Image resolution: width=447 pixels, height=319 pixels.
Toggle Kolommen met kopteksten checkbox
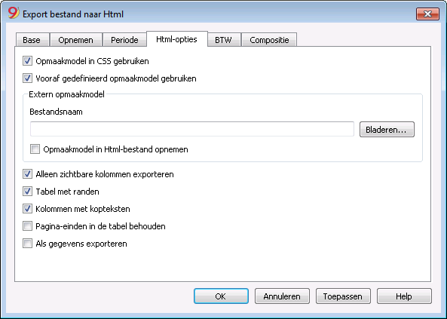tap(27, 209)
